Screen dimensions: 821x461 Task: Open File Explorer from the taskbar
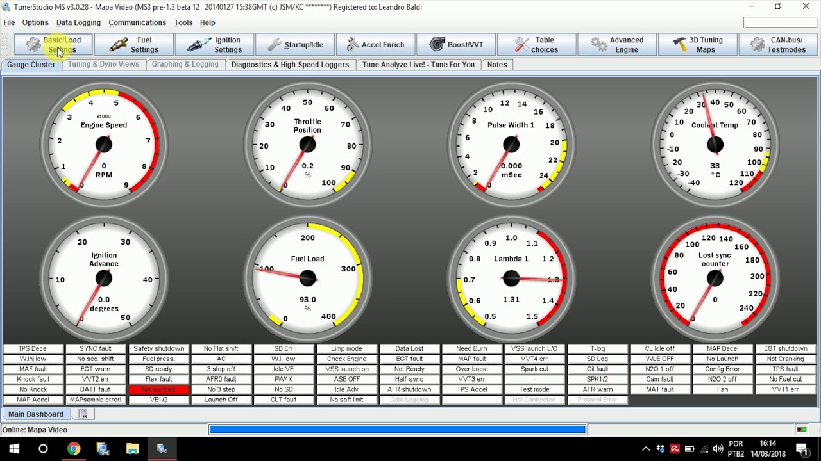132,449
